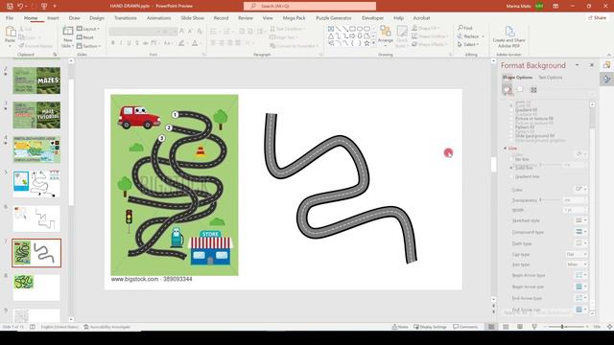Select the Triangle shape in gallery
The image size is (614, 345).
(331, 36)
